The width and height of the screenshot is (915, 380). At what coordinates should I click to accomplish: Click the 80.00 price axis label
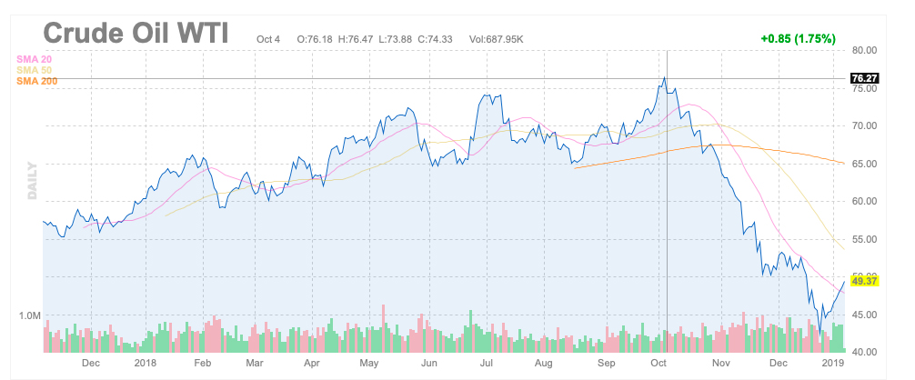[862, 49]
